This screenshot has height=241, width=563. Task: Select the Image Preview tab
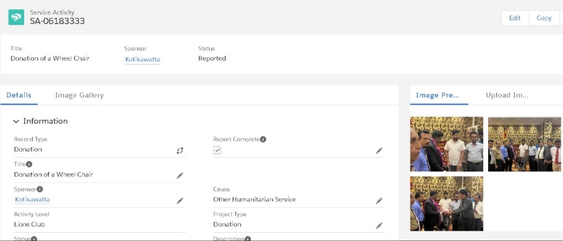(x=437, y=95)
